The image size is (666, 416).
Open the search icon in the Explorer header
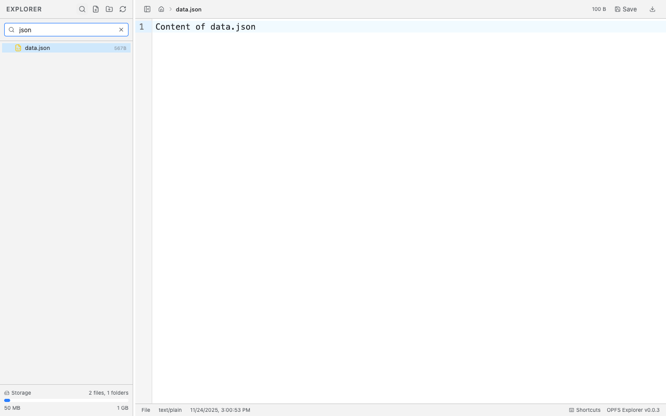pos(82,9)
